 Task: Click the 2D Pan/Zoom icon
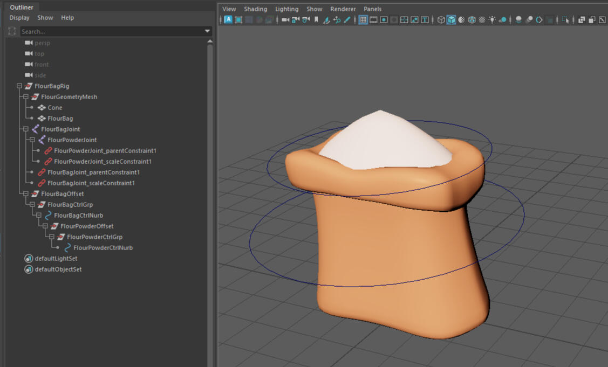(337, 20)
